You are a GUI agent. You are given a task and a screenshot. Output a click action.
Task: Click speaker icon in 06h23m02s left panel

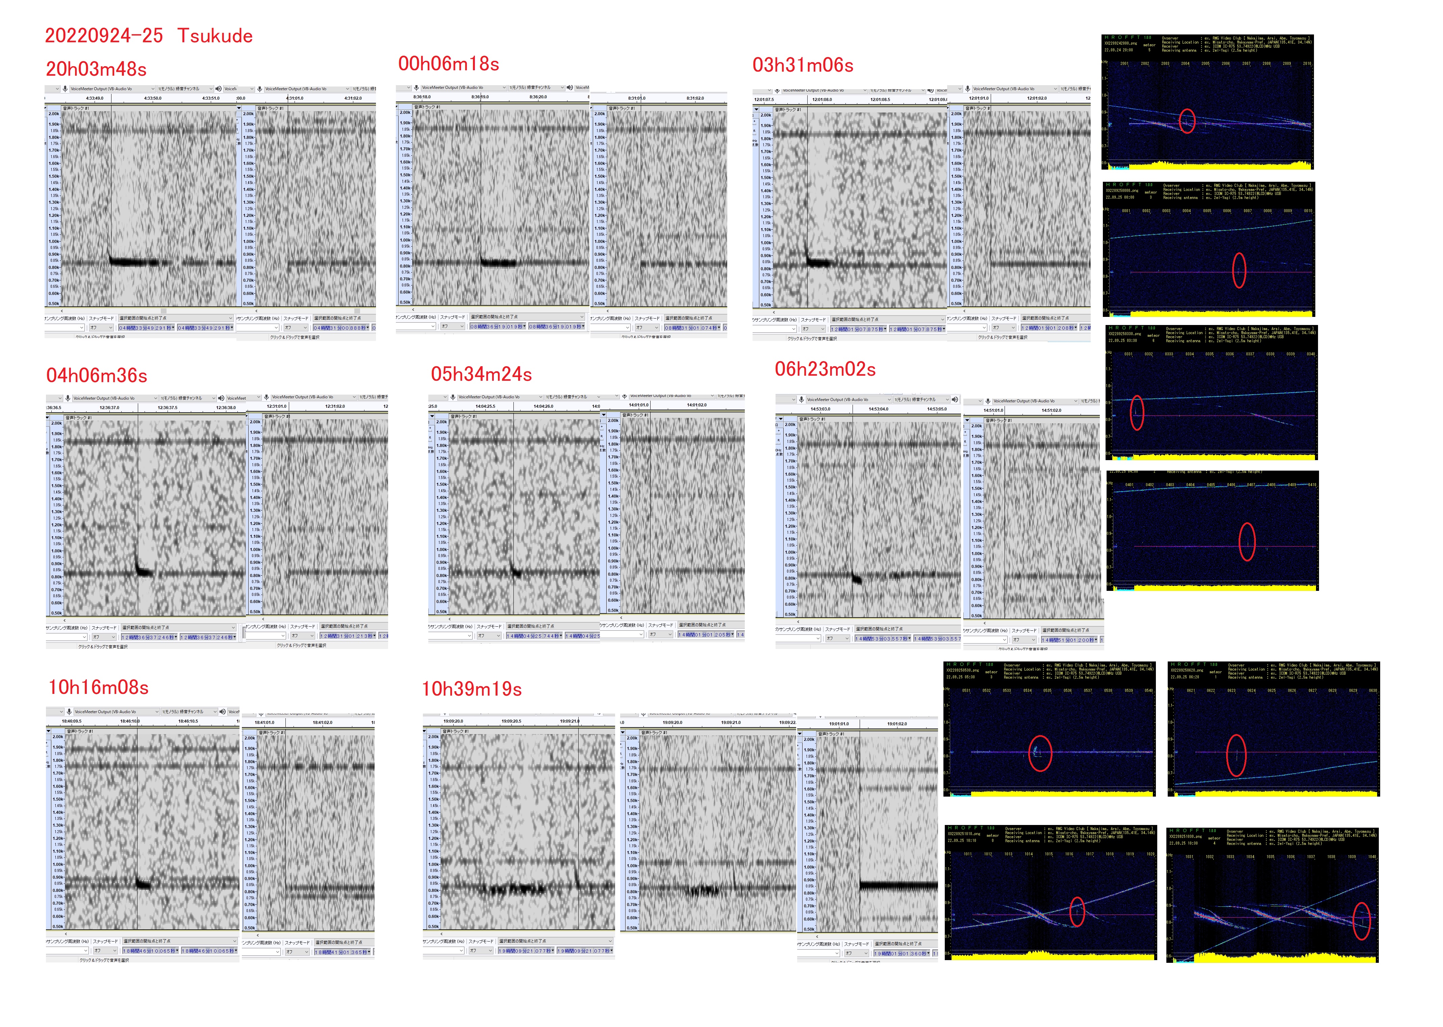[x=955, y=400]
